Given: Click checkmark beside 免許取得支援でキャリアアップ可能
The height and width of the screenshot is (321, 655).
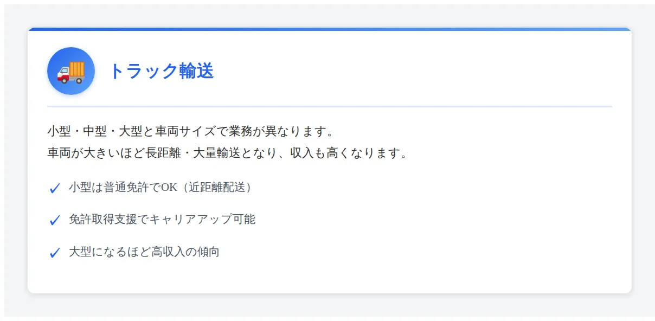Looking at the screenshot, I should coord(54,220).
